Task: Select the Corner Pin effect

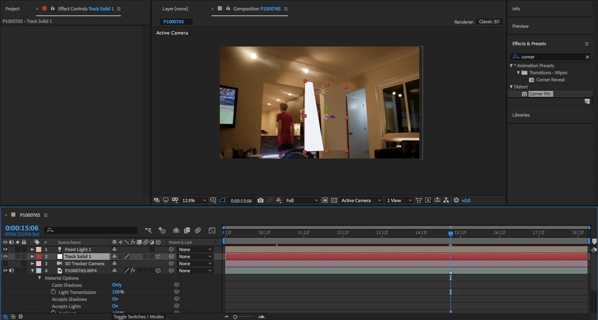Action: pos(540,94)
